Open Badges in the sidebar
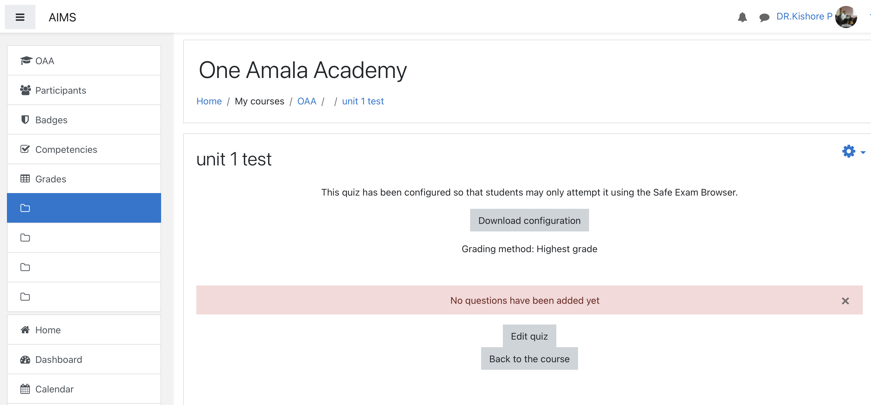871x405 pixels. coord(51,120)
